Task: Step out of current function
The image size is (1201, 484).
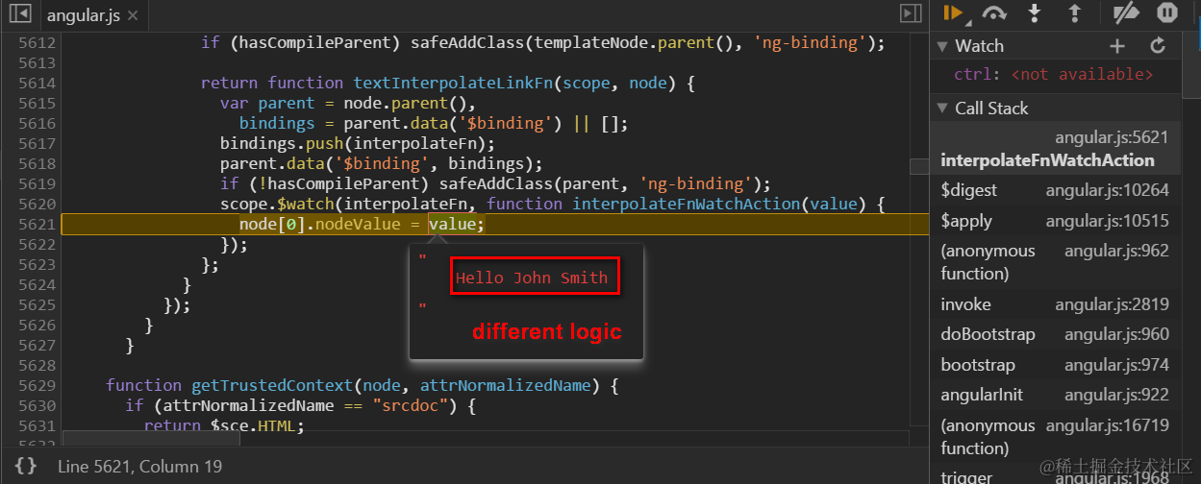Action: tap(1075, 13)
